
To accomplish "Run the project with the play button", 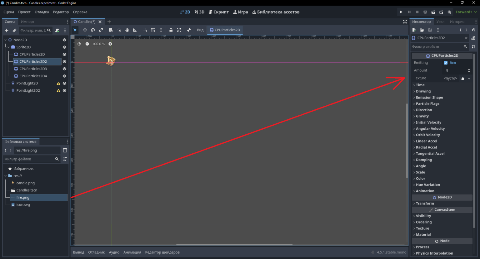I will pos(401,12).
